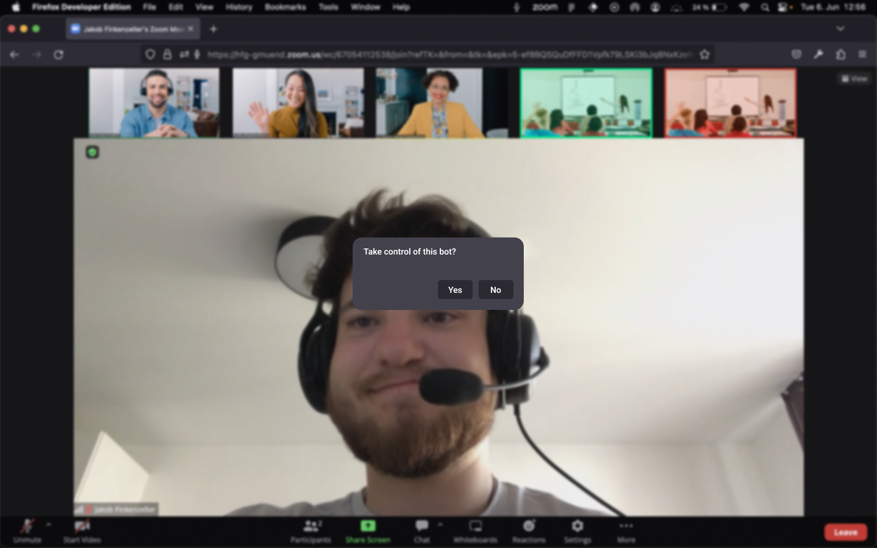Click the microphone permission icon in address bar
Viewport: 877px width, 548px height.
tap(197, 54)
